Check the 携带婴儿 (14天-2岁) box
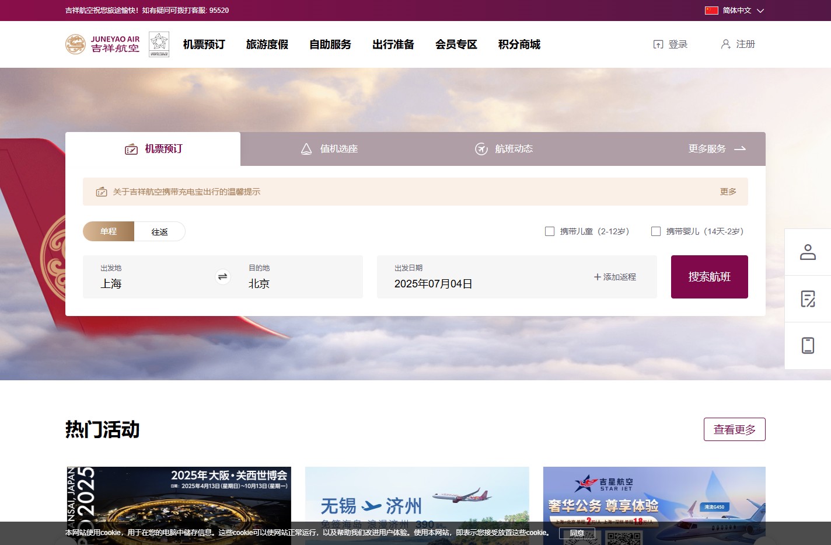Screen dimensions: 831x545 pos(656,231)
